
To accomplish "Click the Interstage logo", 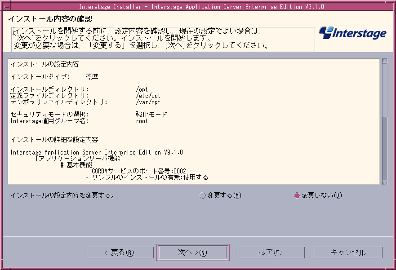I will [x=352, y=33].
